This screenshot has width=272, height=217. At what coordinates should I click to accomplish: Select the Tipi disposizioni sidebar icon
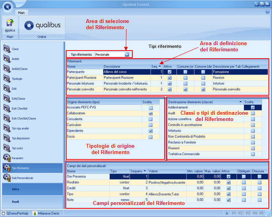7,138
